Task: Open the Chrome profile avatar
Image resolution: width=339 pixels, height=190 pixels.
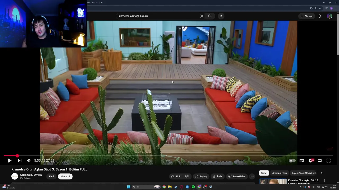Action: point(331,8)
